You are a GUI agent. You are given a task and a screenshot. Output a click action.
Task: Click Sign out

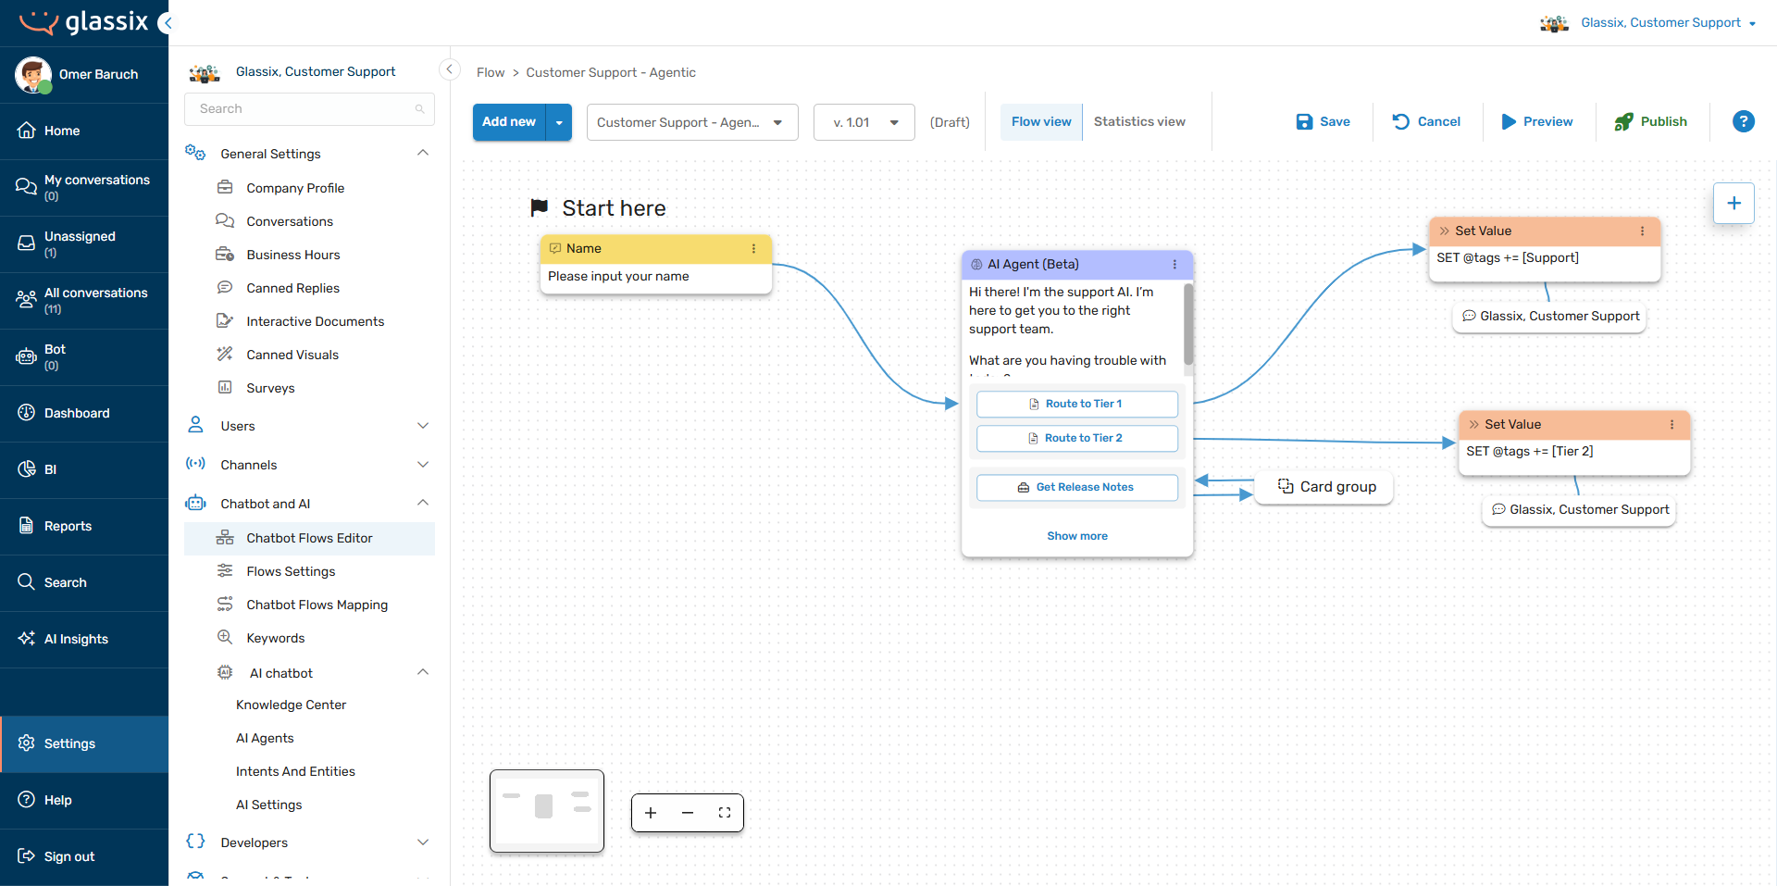click(x=84, y=856)
